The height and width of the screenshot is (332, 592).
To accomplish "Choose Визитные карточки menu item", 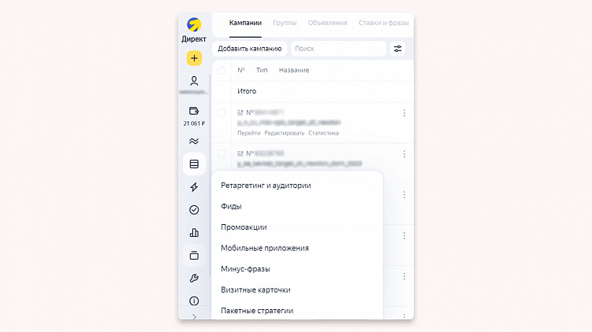I will (x=255, y=290).
